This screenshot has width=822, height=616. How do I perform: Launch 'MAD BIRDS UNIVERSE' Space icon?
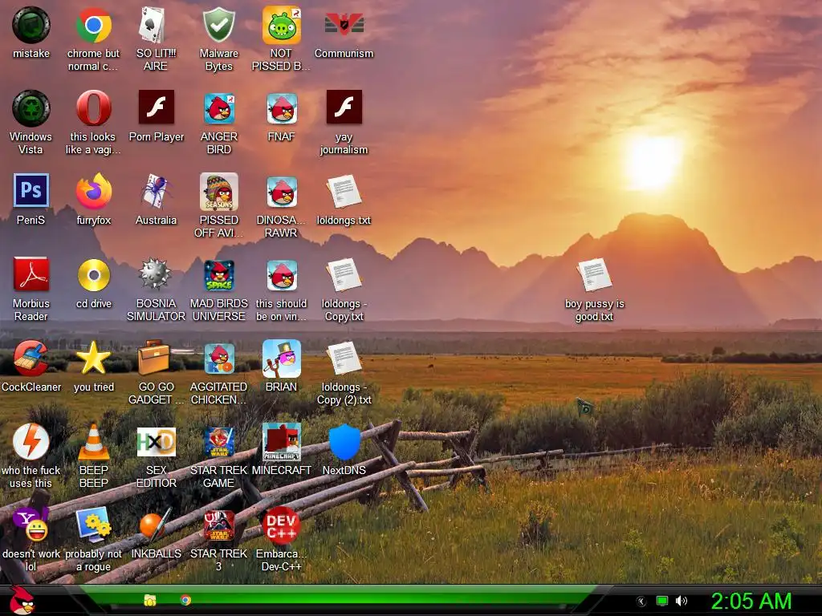pyautogui.click(x=218, y=275)
